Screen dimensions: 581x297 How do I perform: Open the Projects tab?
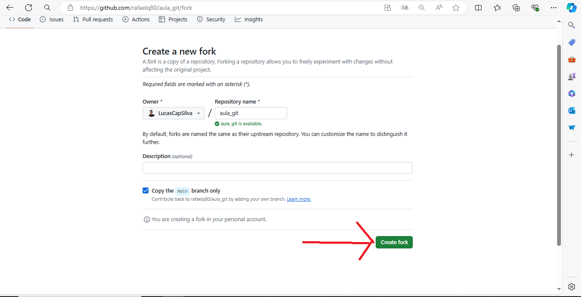(x=173, y=19)
